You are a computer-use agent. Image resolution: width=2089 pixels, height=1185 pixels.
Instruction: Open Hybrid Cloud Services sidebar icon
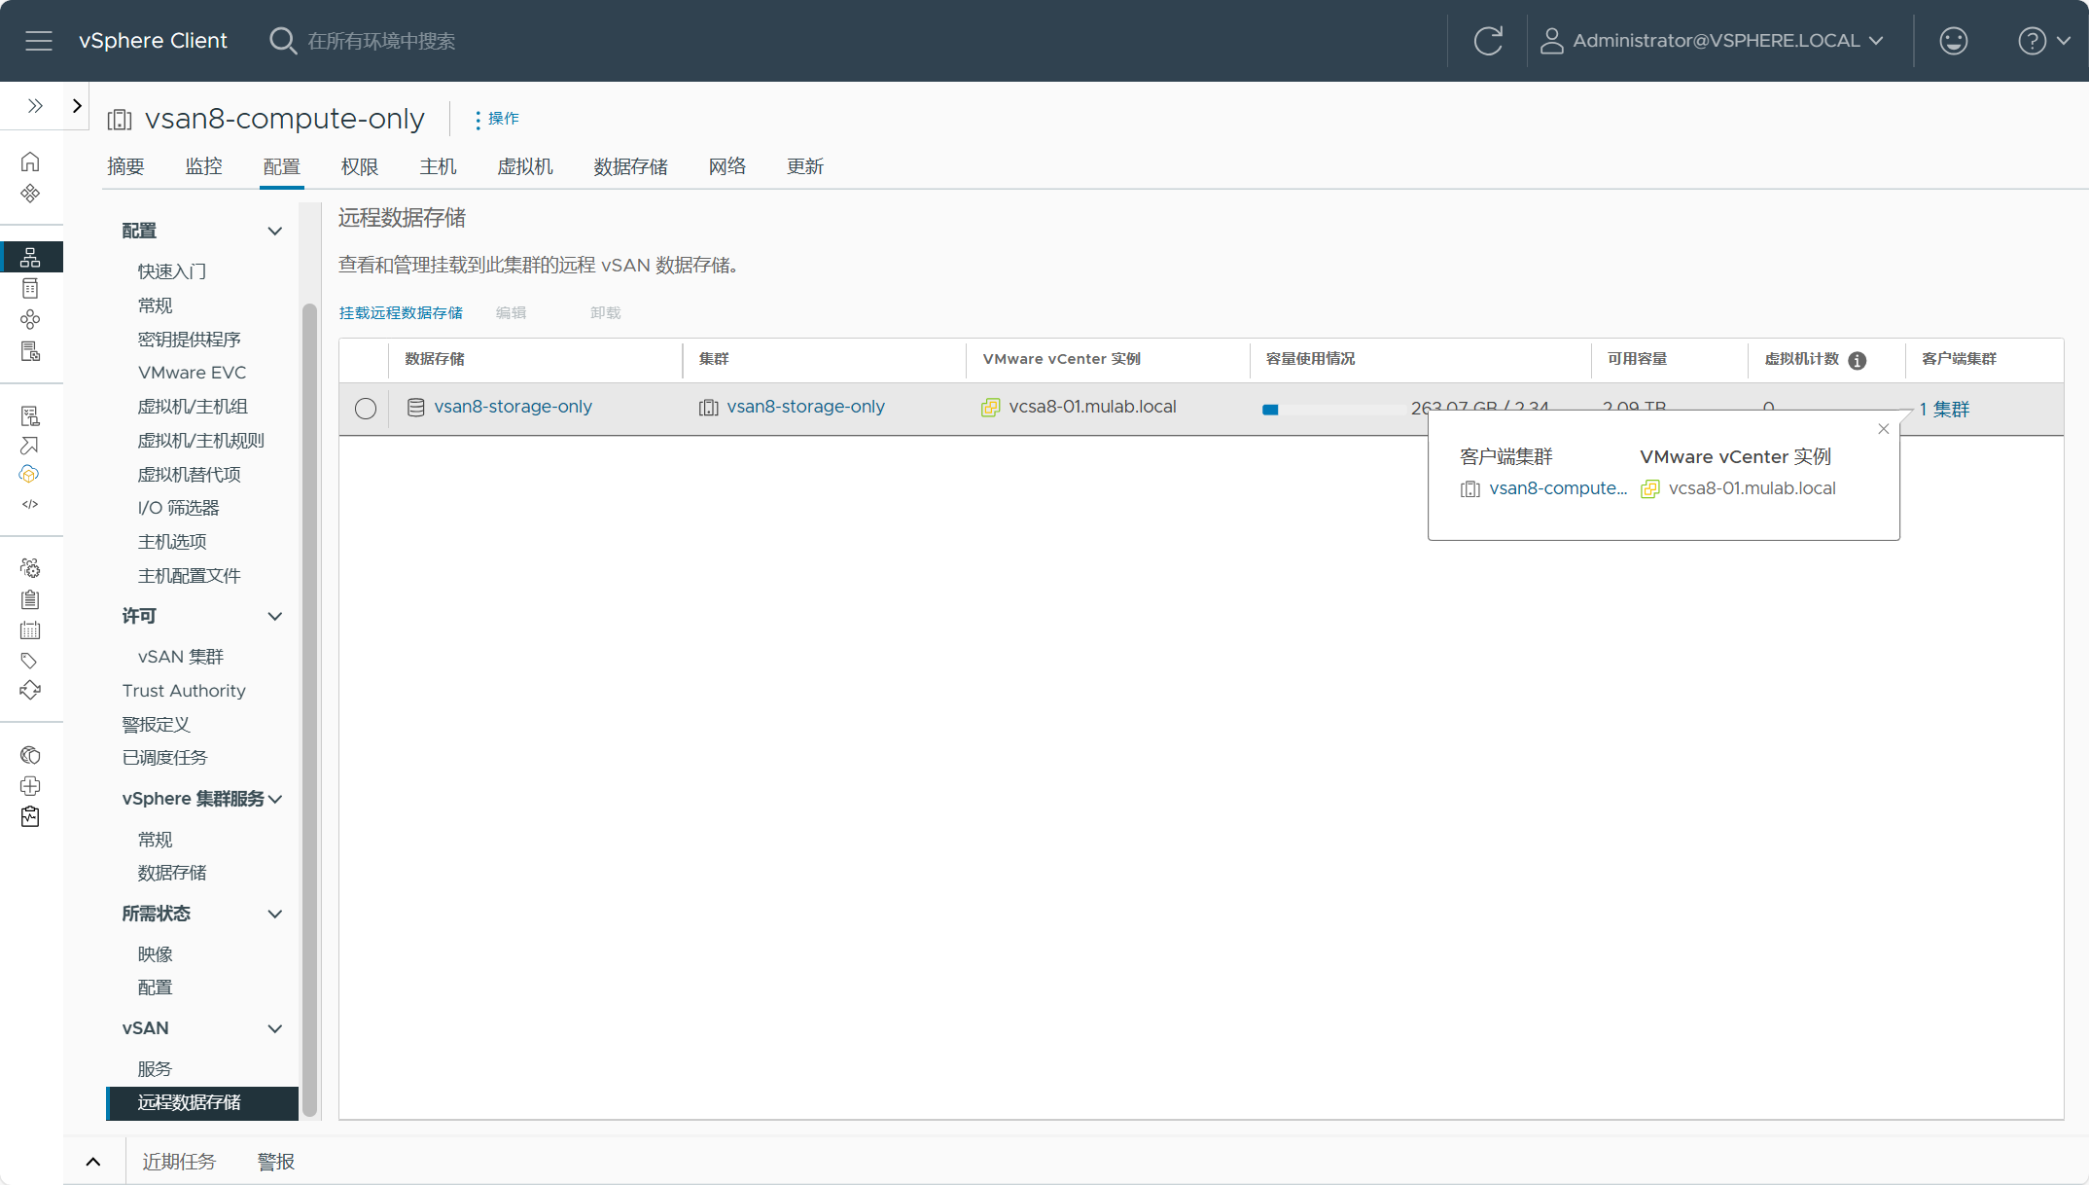coord(30,475)
